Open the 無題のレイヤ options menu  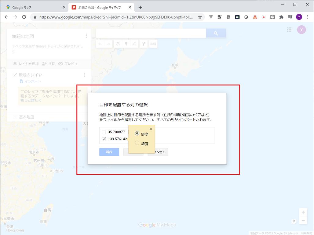tap(85, 75)
